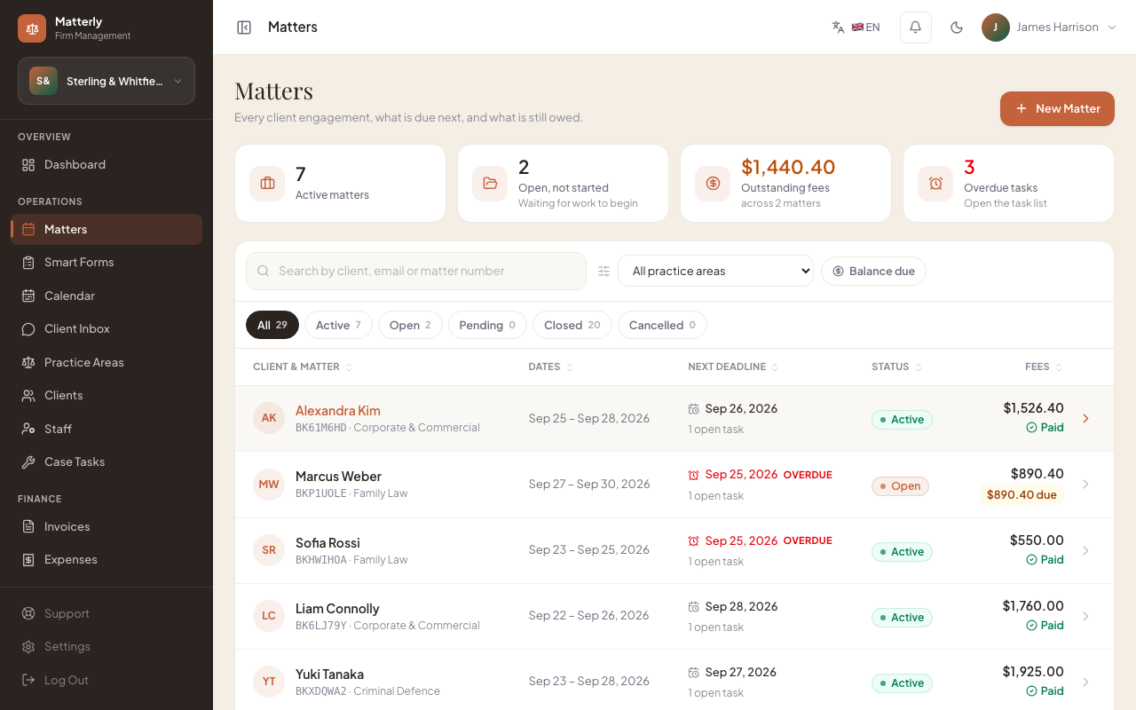Click the filter sliders icon

603,272
